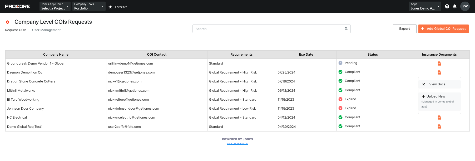Click Compliant checkmark icon for Daemon Demolition
This screenshot has width=475, height=161.
[x=340, y=72]
